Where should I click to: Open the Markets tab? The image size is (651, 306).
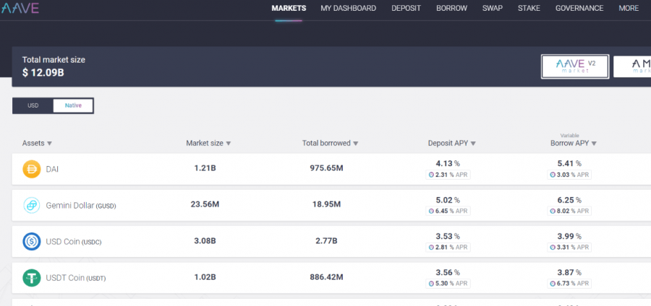tap(289, 8)
